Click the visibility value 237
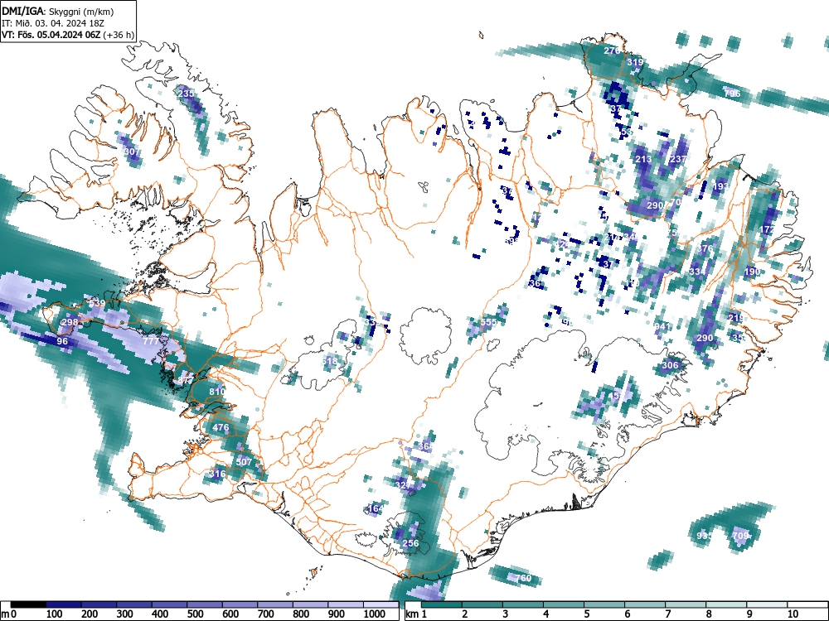Viewport: 829px width, 621px height. pos(678,159)
